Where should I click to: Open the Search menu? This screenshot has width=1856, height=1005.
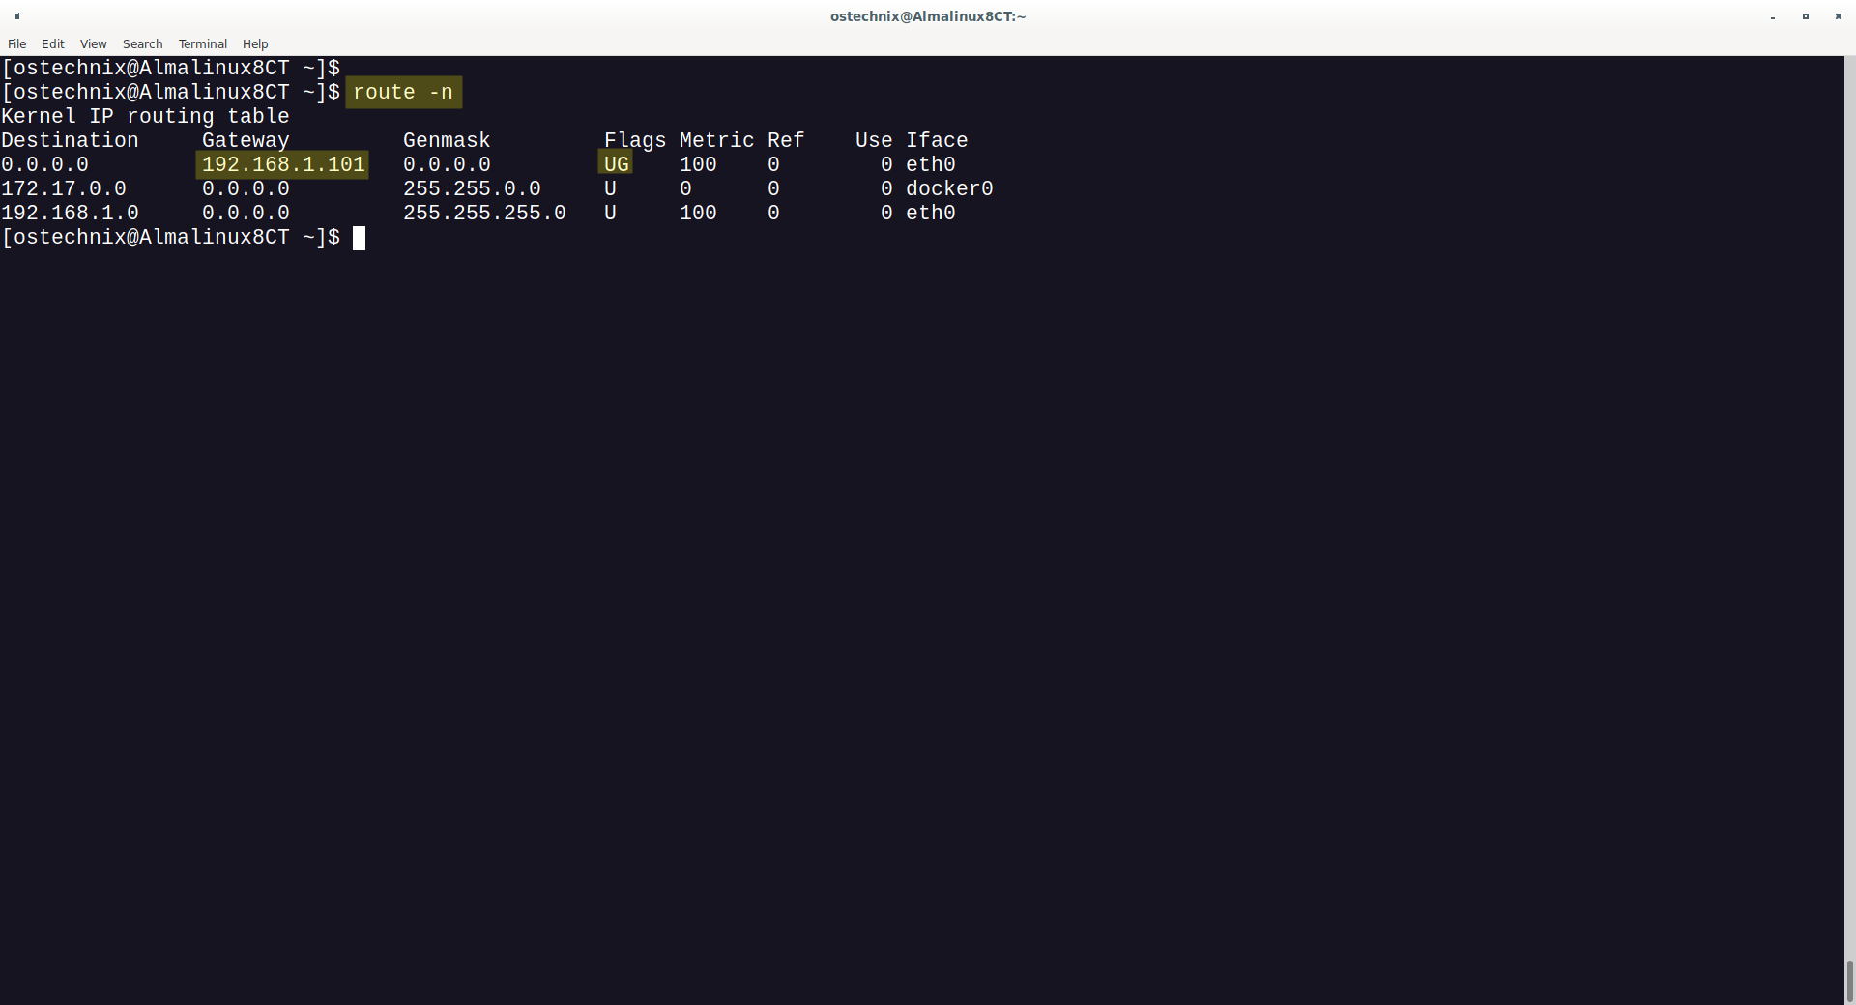pyautogui.click(x=142, y=44)
